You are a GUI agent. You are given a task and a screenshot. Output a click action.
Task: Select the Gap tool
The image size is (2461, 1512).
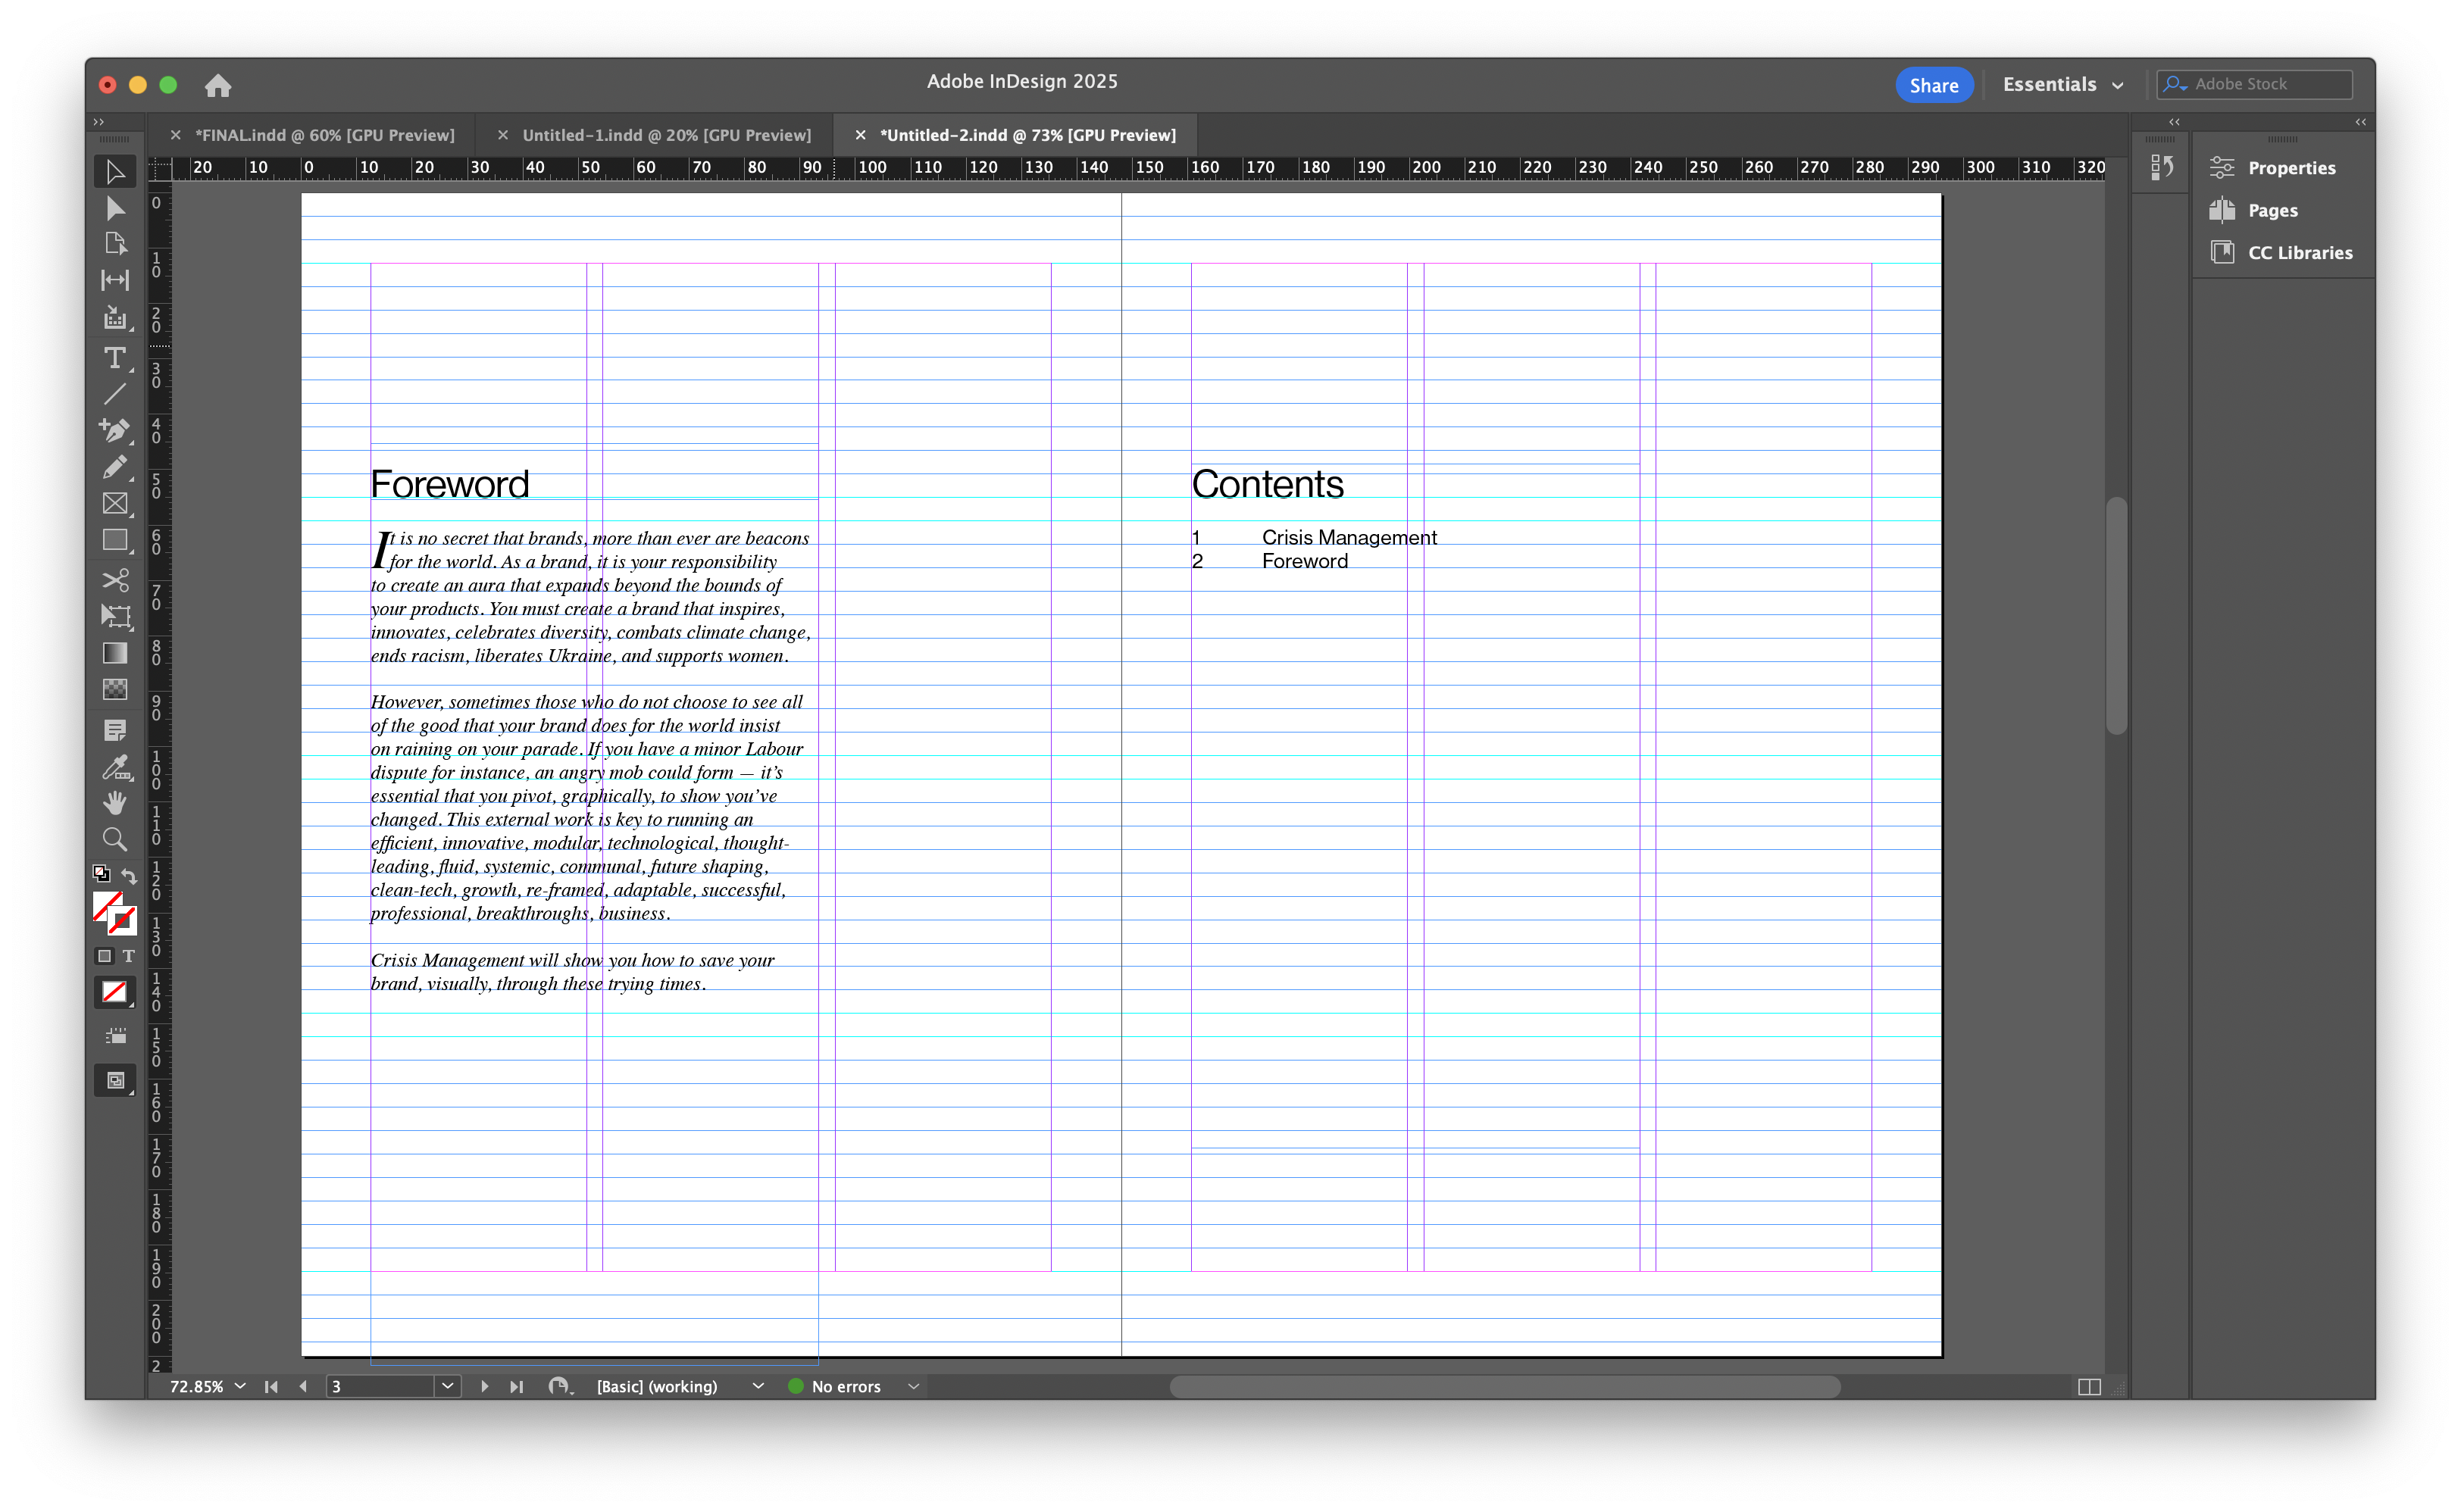tap(115, 280)
